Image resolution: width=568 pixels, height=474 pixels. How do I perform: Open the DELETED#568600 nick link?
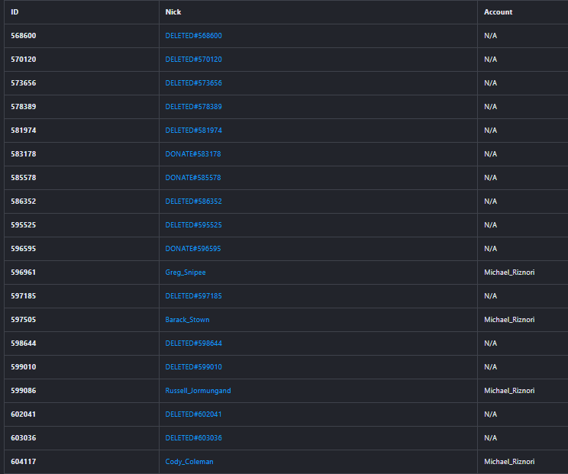193,36
